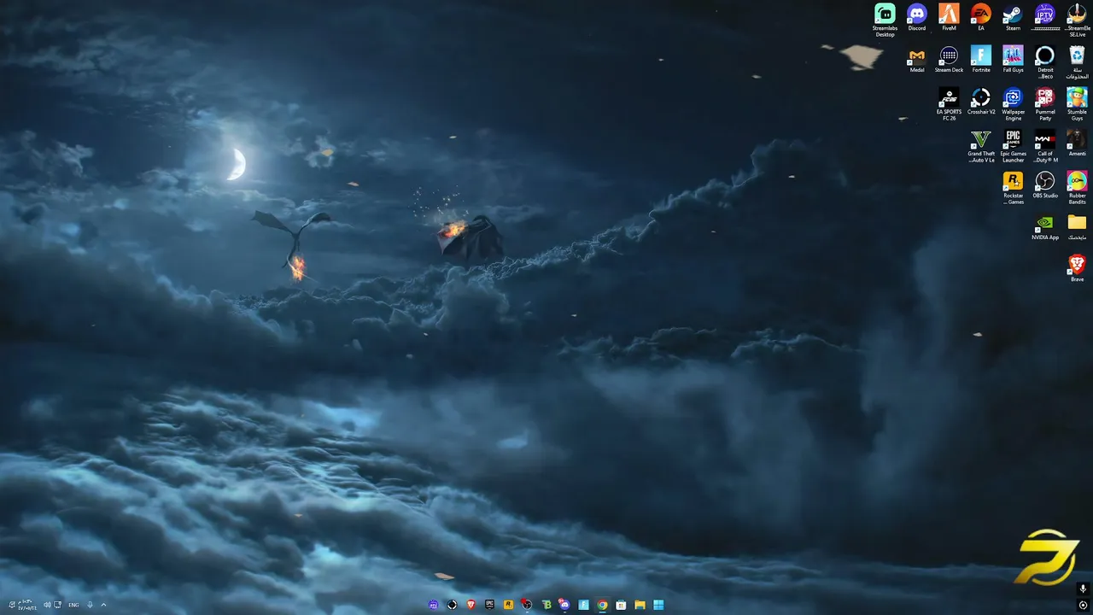Open the taskbar clock and date
The height and width of the screenshot is (615, 1093).
pyautogui.click(x=27, y=605)
